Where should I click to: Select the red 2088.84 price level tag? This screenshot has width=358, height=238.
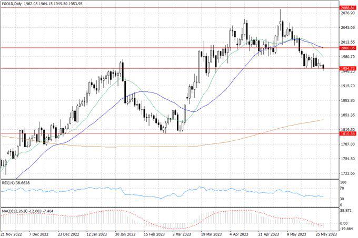click(348, 8)
